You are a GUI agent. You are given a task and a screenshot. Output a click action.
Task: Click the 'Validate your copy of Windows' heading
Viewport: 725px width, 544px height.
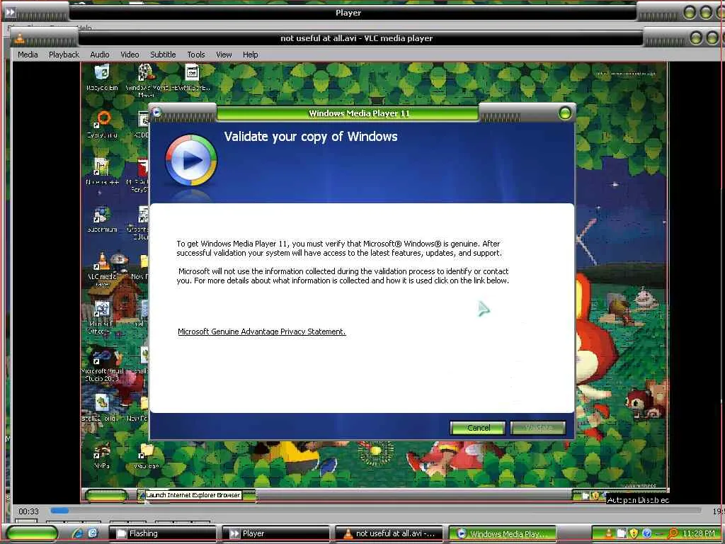click(311, 137)
